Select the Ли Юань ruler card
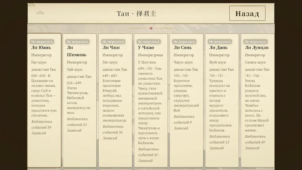This screenshot has height=170, width=302. coord(45,100)
